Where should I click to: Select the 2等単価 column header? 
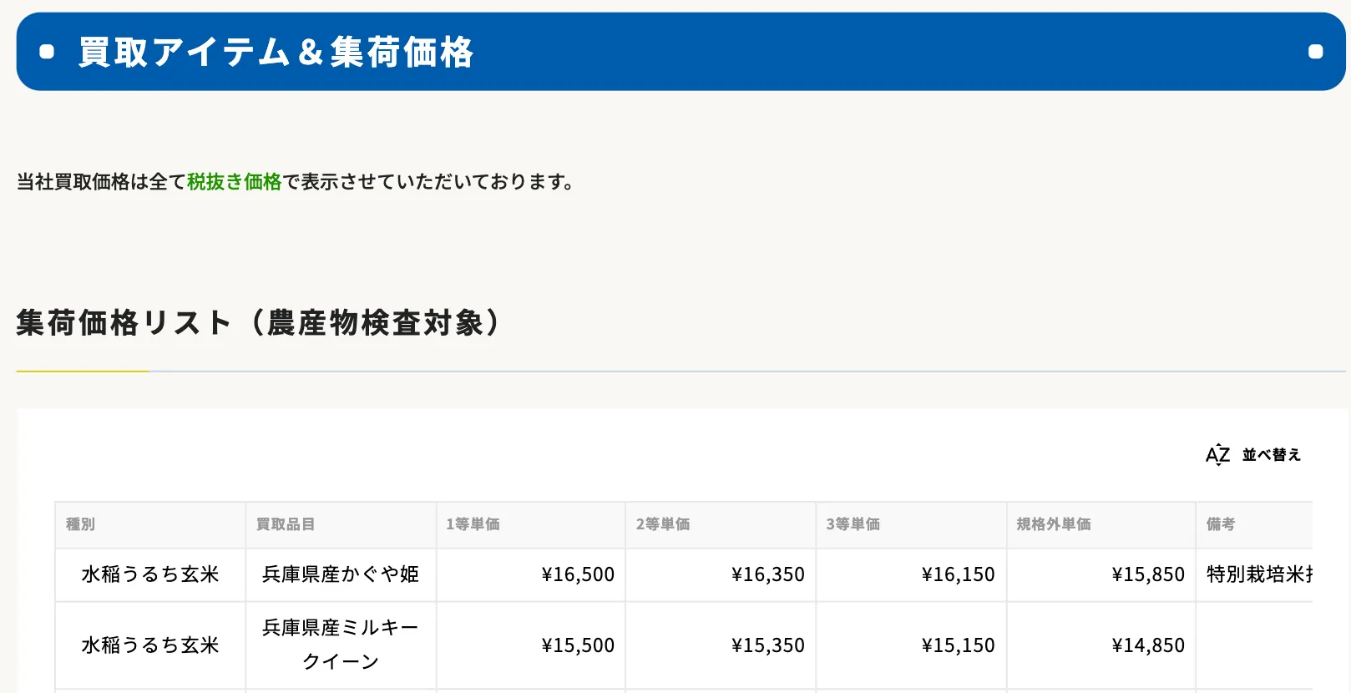[x=663, y=524]
